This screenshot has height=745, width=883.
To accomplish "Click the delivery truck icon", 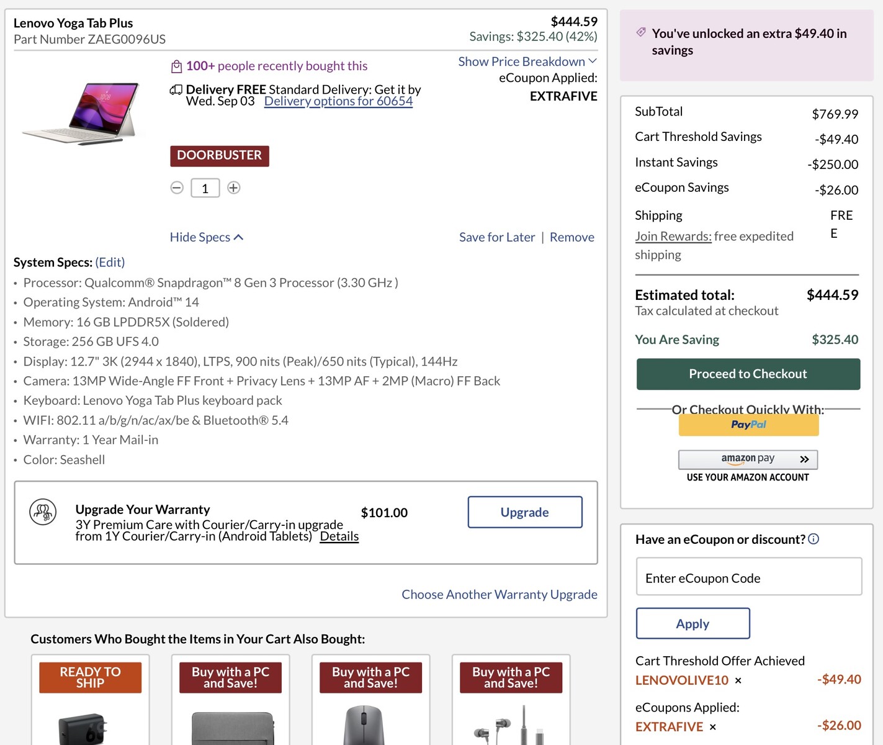I will [176, 90].
